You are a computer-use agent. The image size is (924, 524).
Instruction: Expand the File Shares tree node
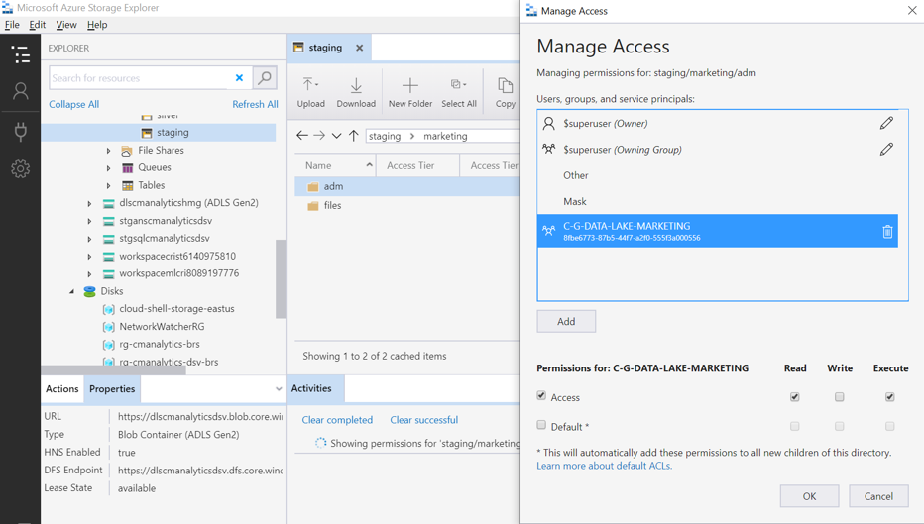point(108,151)
